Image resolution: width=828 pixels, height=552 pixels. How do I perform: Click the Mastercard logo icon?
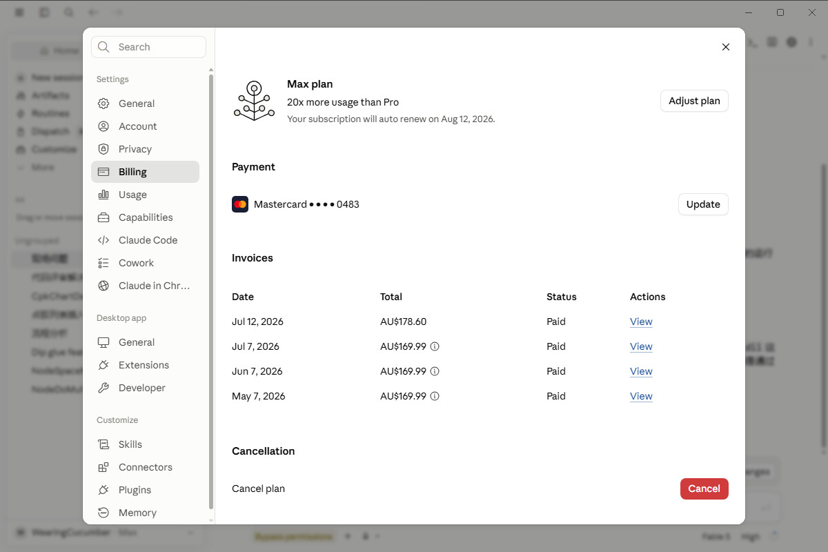click(240, 204)
